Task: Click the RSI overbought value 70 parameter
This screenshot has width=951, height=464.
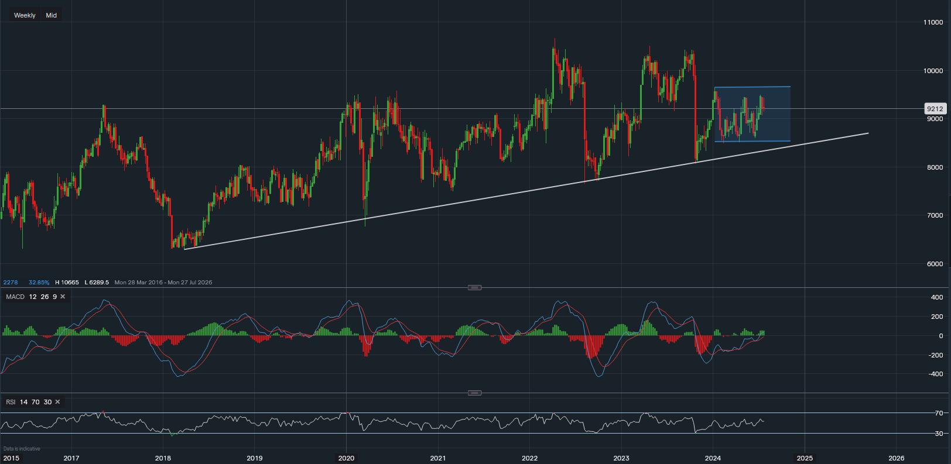Action: [x=36, y=402]
